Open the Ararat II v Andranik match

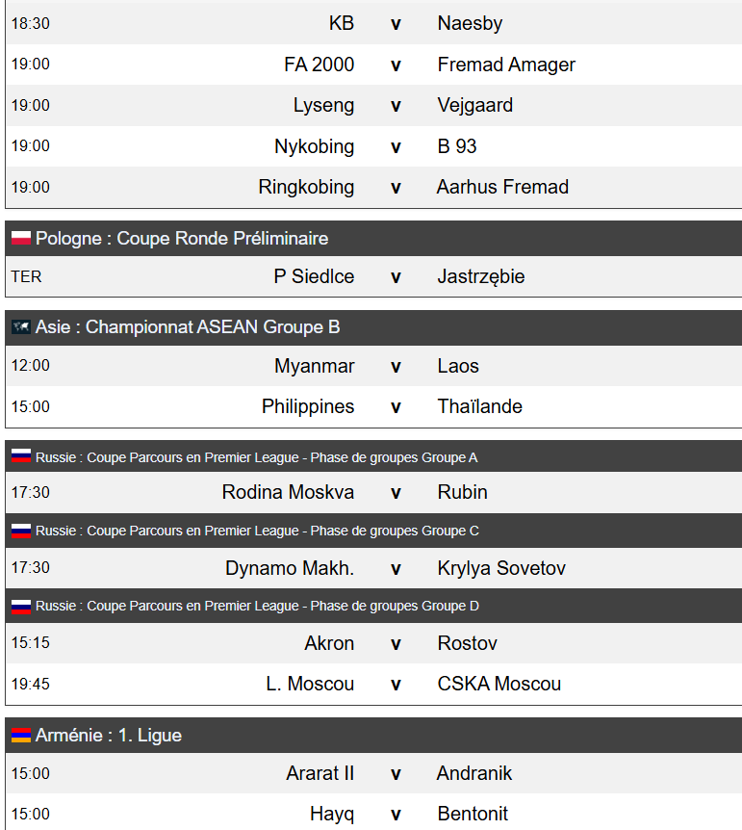click(373, 773)
